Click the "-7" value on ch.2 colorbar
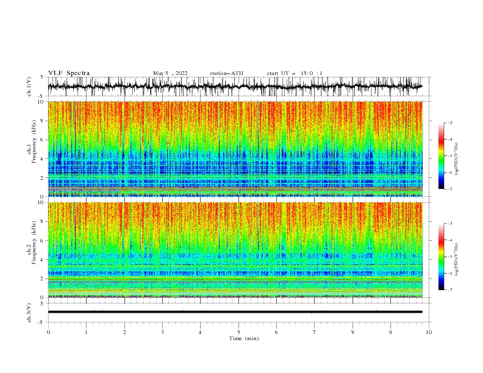Image resolution: width=483 pixels, height=373 pixels. tap(450, 290)
